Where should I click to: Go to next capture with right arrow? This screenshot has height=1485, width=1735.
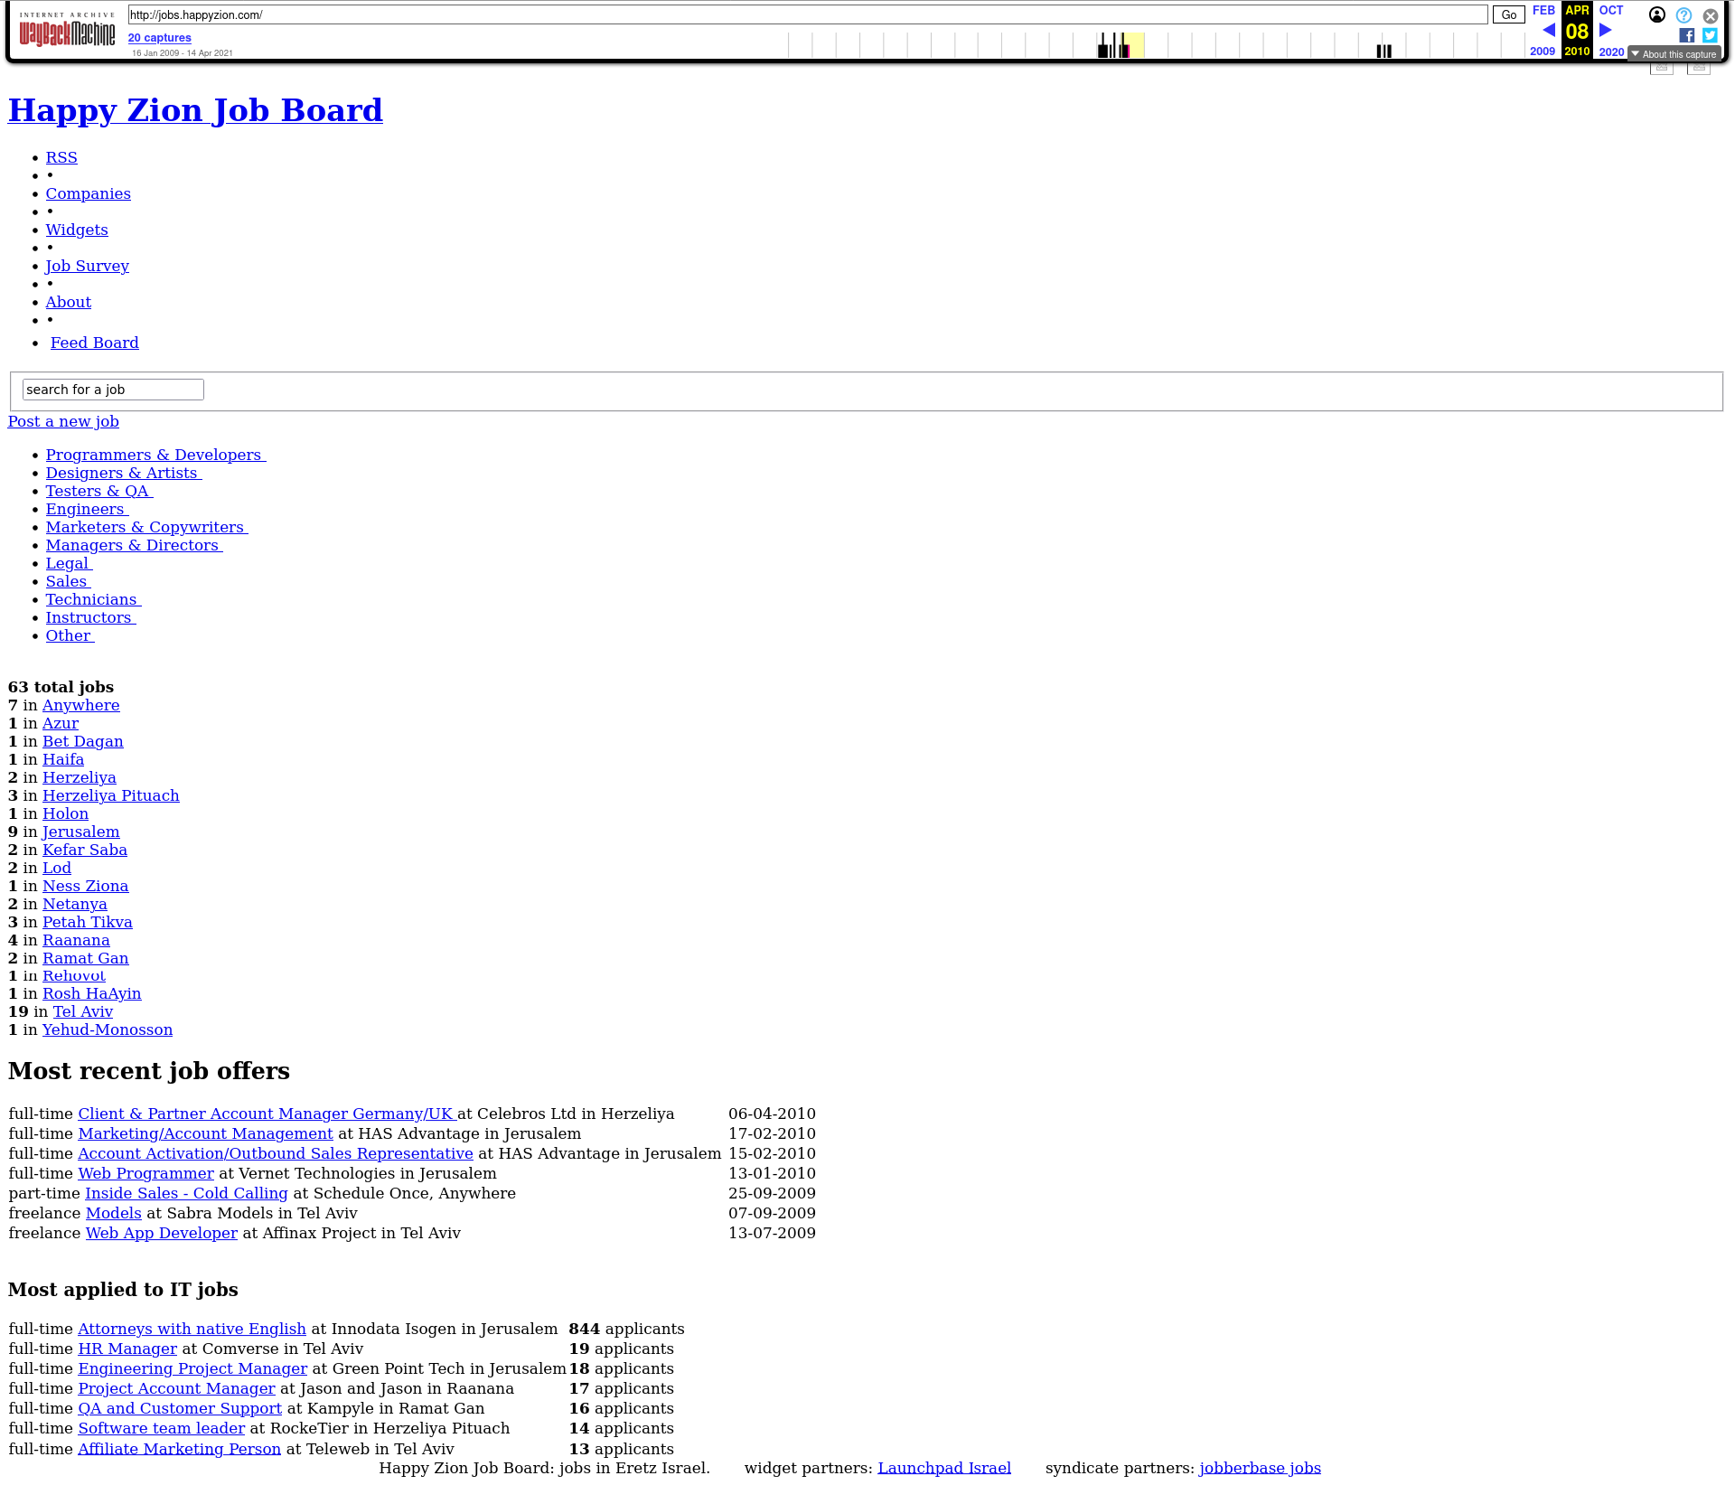coord(1606,31)
